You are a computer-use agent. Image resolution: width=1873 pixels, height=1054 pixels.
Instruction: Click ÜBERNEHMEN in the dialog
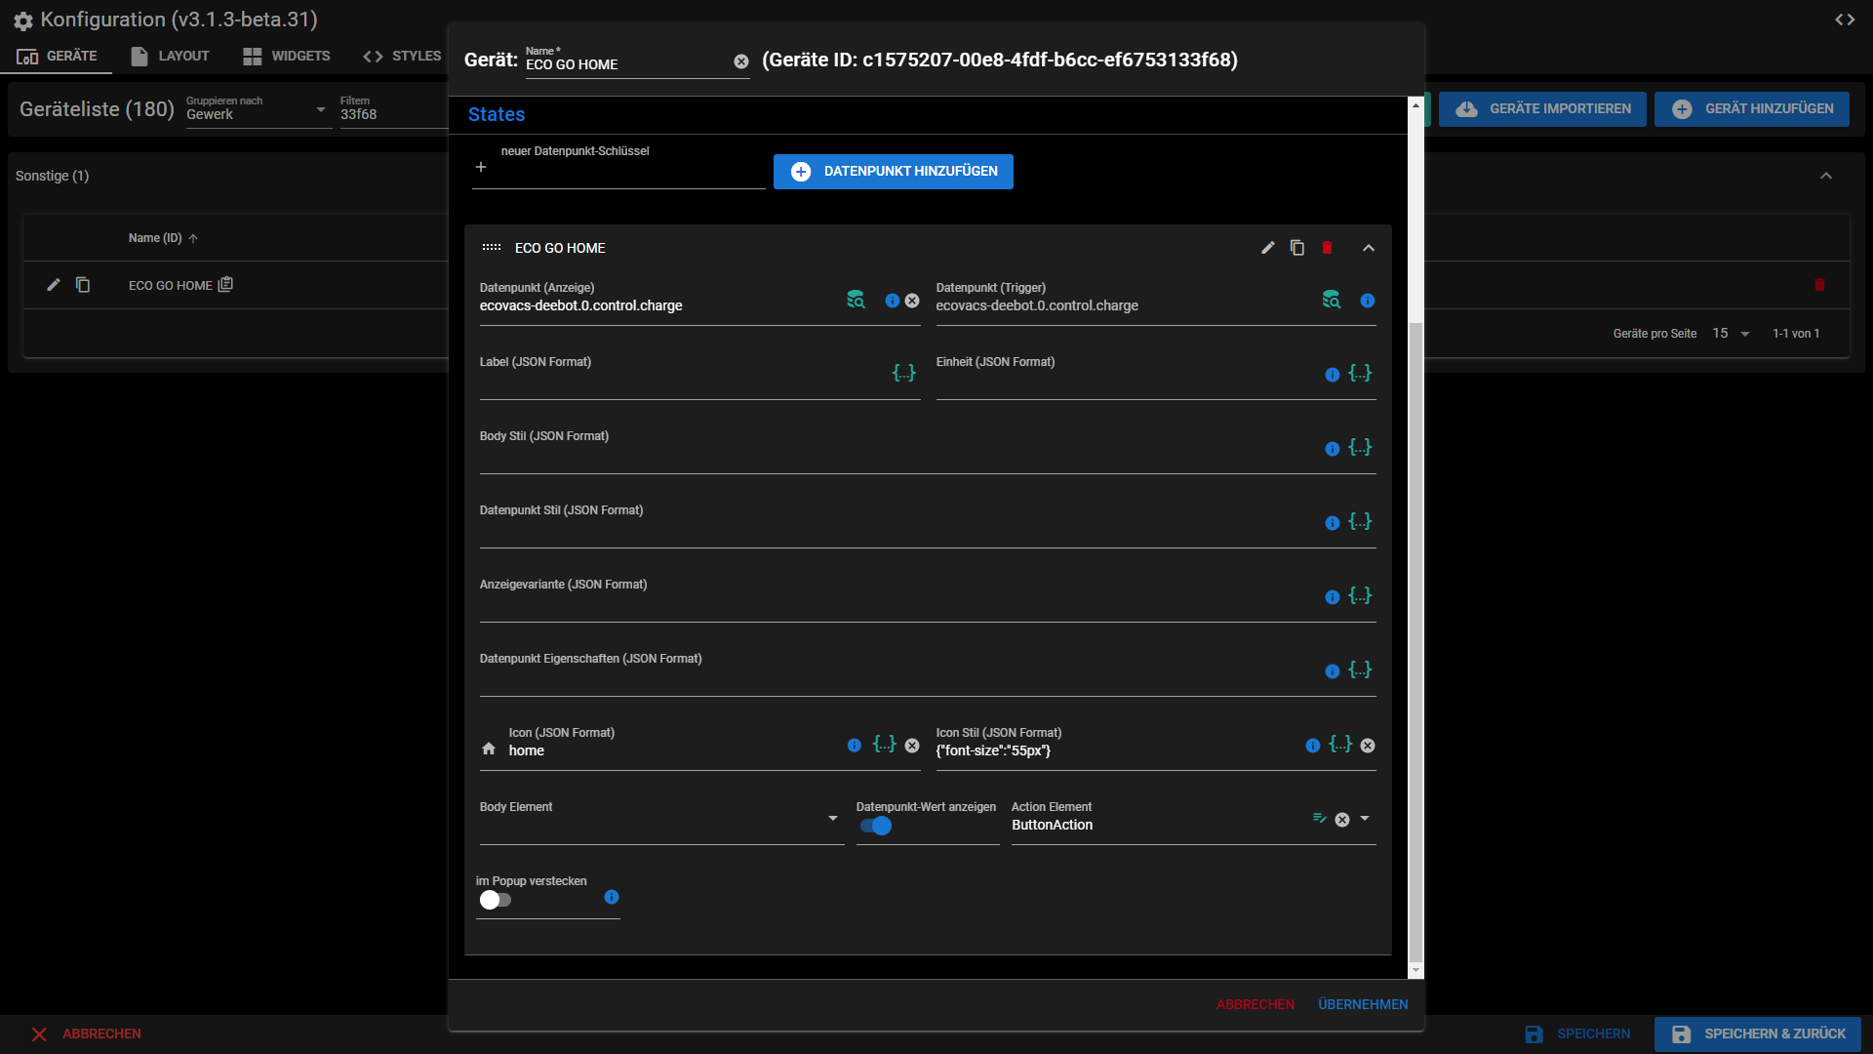coord(1363,1004)
